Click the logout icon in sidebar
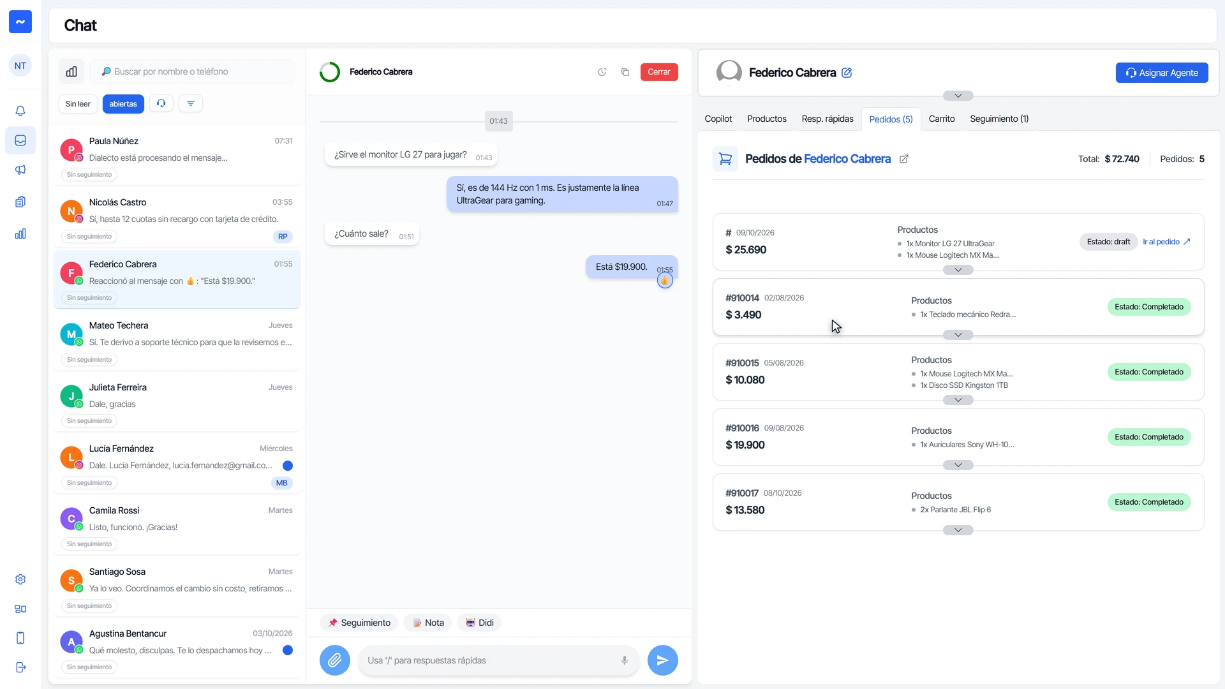This screenshot has height=689, width=1225. pos(20,667)
